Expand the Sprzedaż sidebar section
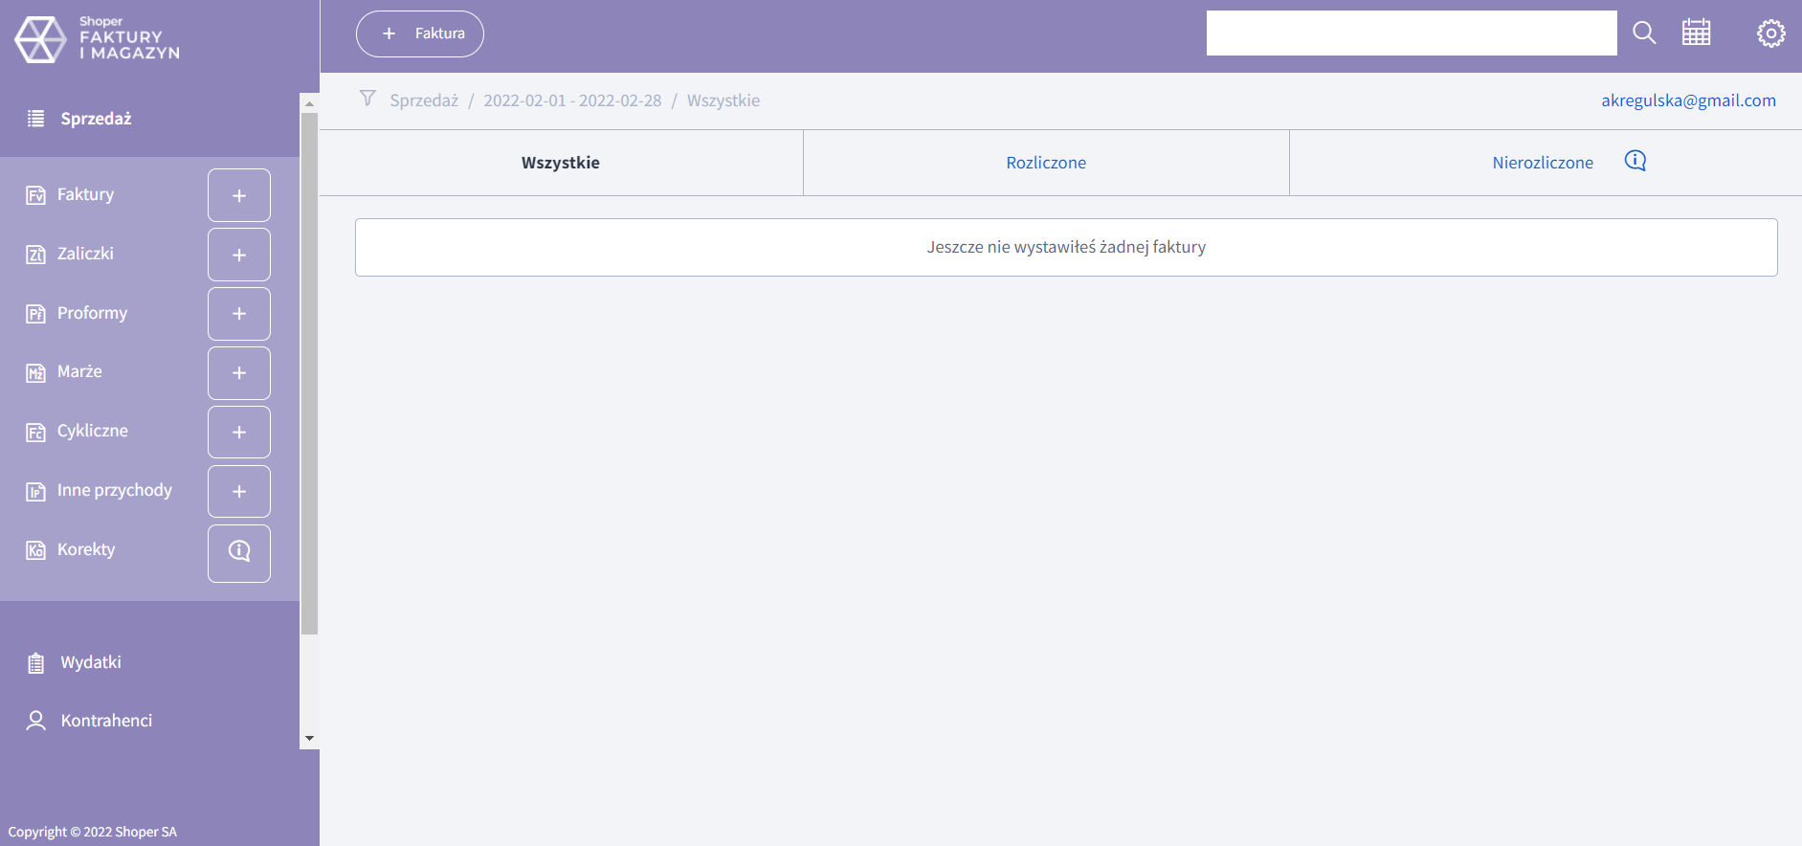The height and width of the screenshot is (846, 1802). point(96,119)
